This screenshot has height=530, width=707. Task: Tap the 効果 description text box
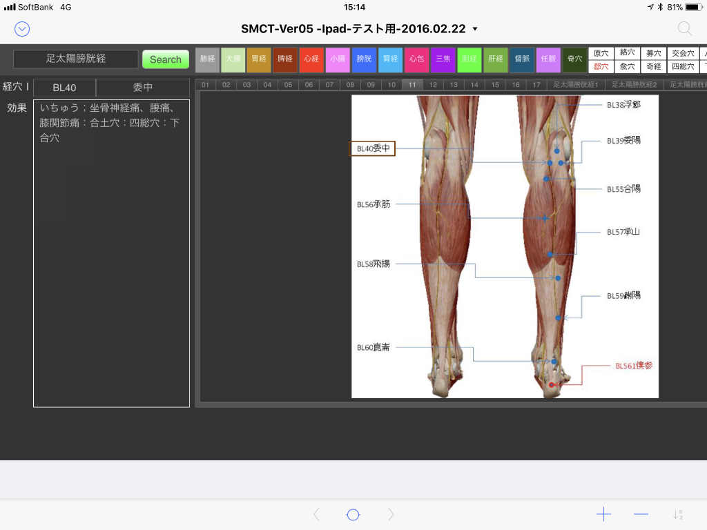tap(111, 253)
